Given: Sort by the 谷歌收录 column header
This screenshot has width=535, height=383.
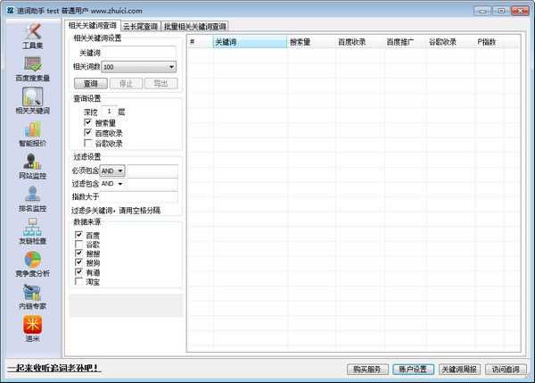Looking at the screenshot, I should point(450,42).
